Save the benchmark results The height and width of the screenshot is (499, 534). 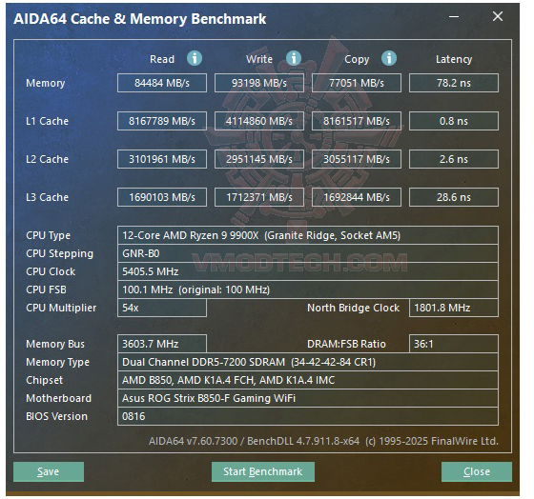click(49, 471)
